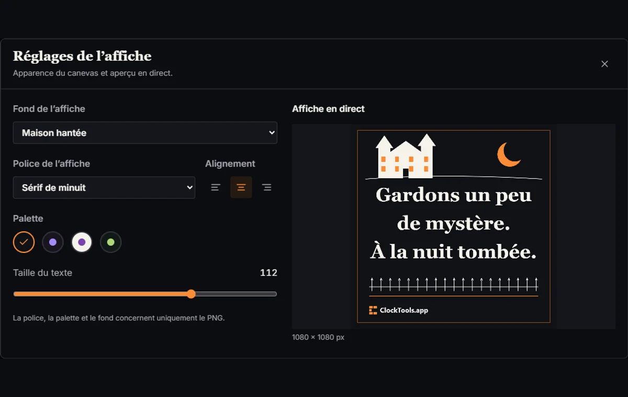628x397 pixels.
Task: Open the Police de l'affiche dropdown
Action: pyautogui.click(x=104, y=188)
